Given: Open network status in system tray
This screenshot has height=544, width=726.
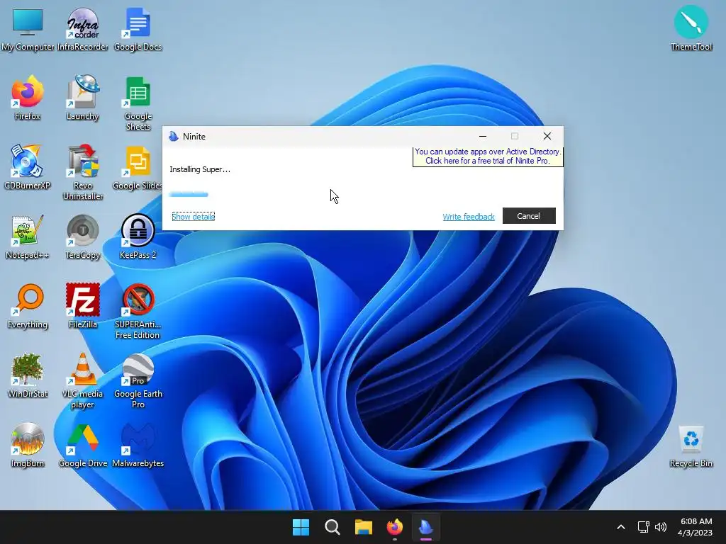Looking at the screenshot, I should pos(643,527).
